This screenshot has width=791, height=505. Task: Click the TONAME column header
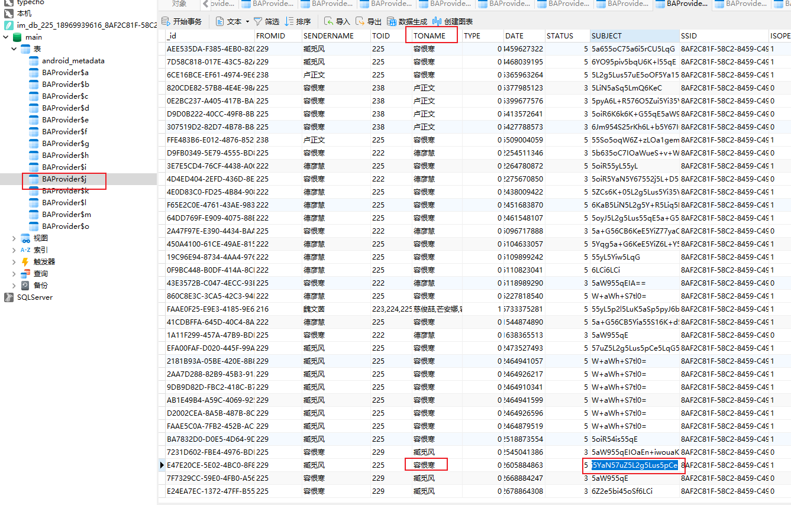point(437,35)
